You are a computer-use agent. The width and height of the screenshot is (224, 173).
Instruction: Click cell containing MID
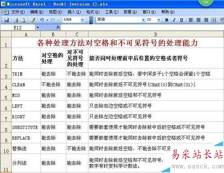point(26,95)
